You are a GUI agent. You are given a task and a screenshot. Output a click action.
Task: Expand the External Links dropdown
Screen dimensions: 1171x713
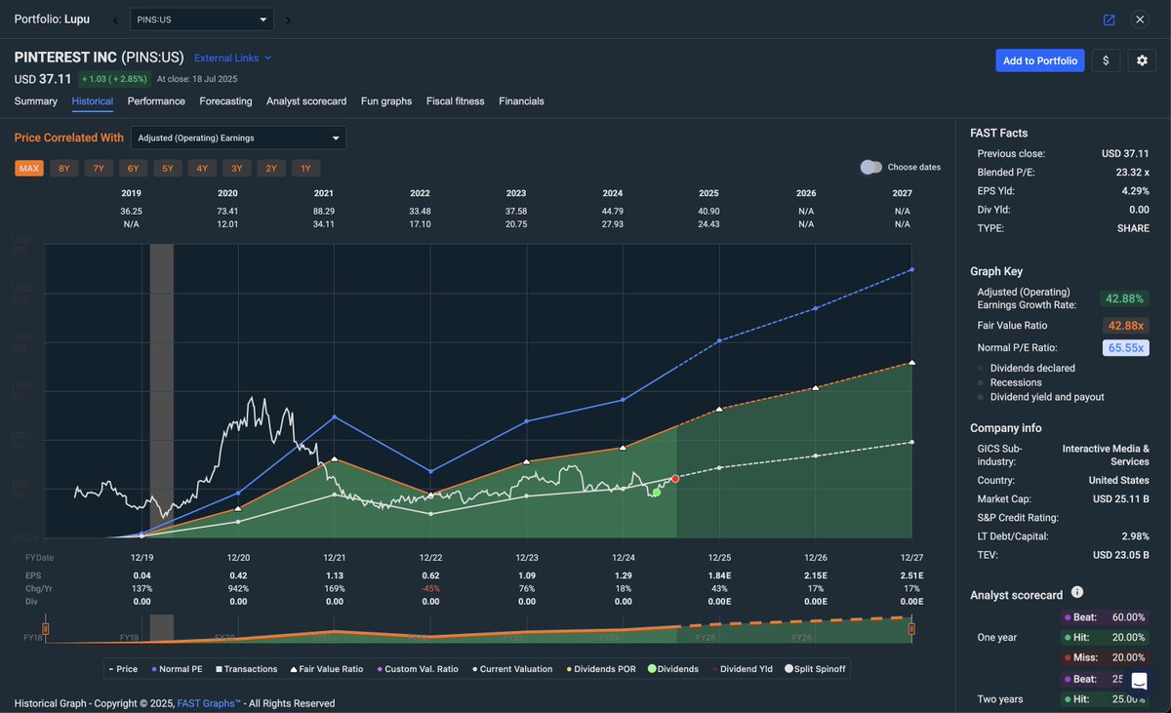pyautogui.click(x=233, y=58)
